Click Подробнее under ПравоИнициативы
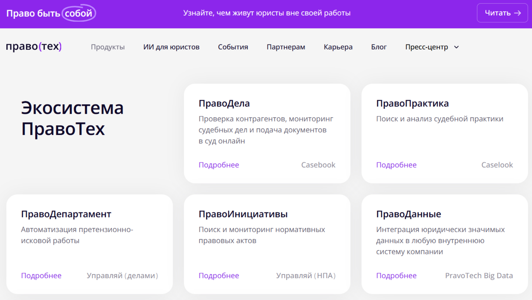Image resolution: width=532 pixels, height=300 pixels. pos(219,276)
